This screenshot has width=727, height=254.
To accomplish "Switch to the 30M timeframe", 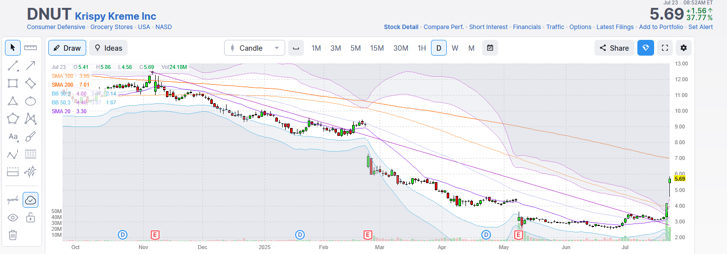I will [x=401, y=48].
